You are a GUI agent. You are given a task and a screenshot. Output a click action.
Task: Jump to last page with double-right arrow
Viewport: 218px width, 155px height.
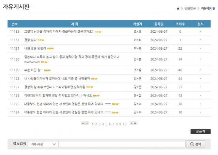pyautogui.click(x=136, y=123)
